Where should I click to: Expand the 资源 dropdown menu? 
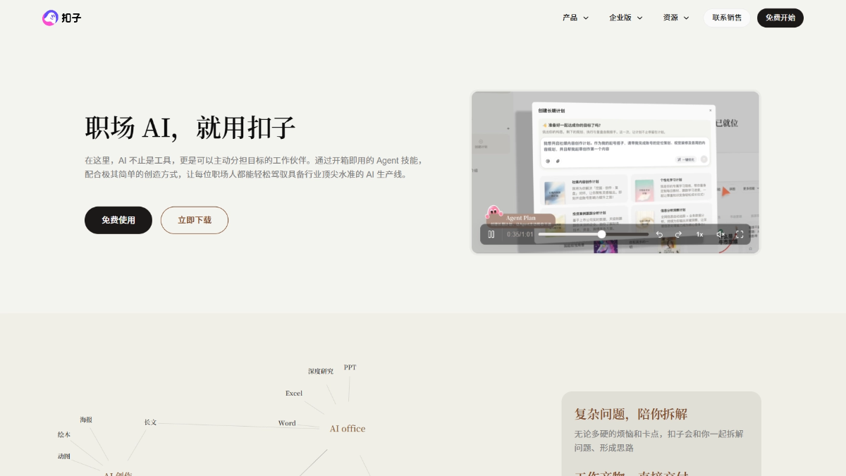pos(675,18)
